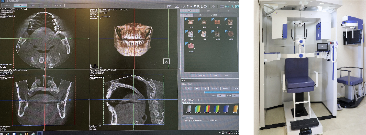Image resolution: width=366 pixels, height=135 pixels.
Task: Choose the solid blue color map preset
Action: 226,109
